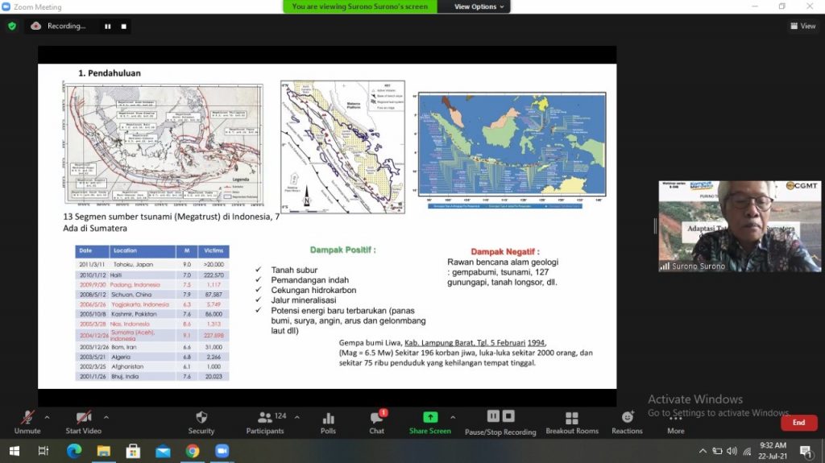
Task: Click power/battery icon in system tray
Action: coord(717,451)
